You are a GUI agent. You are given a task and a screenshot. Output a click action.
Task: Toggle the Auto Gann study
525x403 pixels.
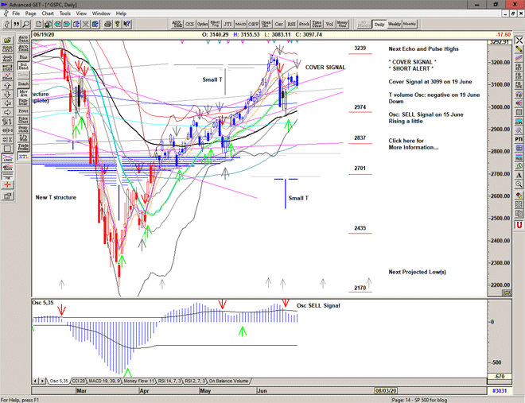point(23,39)
